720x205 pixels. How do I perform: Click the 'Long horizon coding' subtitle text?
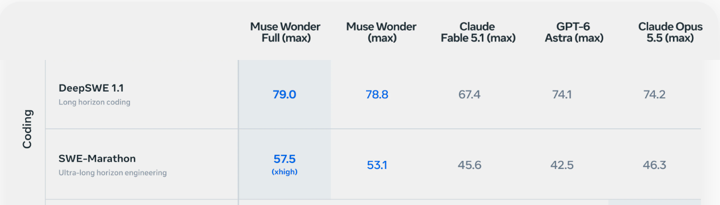coord(95,102)
